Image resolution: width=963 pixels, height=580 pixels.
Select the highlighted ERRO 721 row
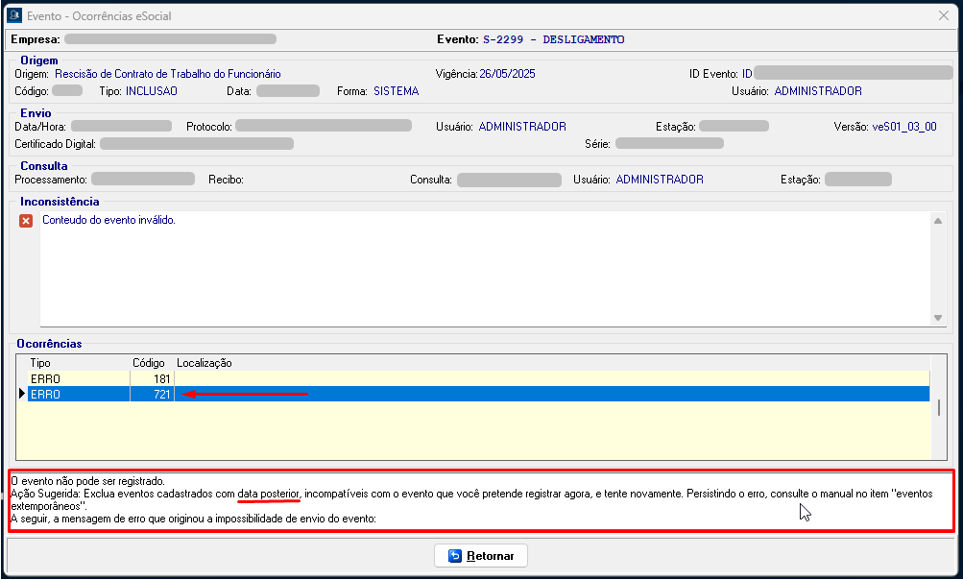[96, 394]
